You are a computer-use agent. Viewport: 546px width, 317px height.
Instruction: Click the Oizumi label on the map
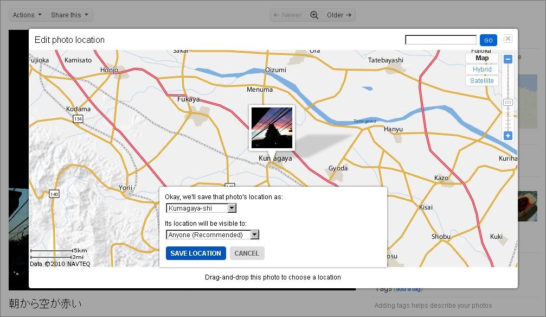coord(275,69)
